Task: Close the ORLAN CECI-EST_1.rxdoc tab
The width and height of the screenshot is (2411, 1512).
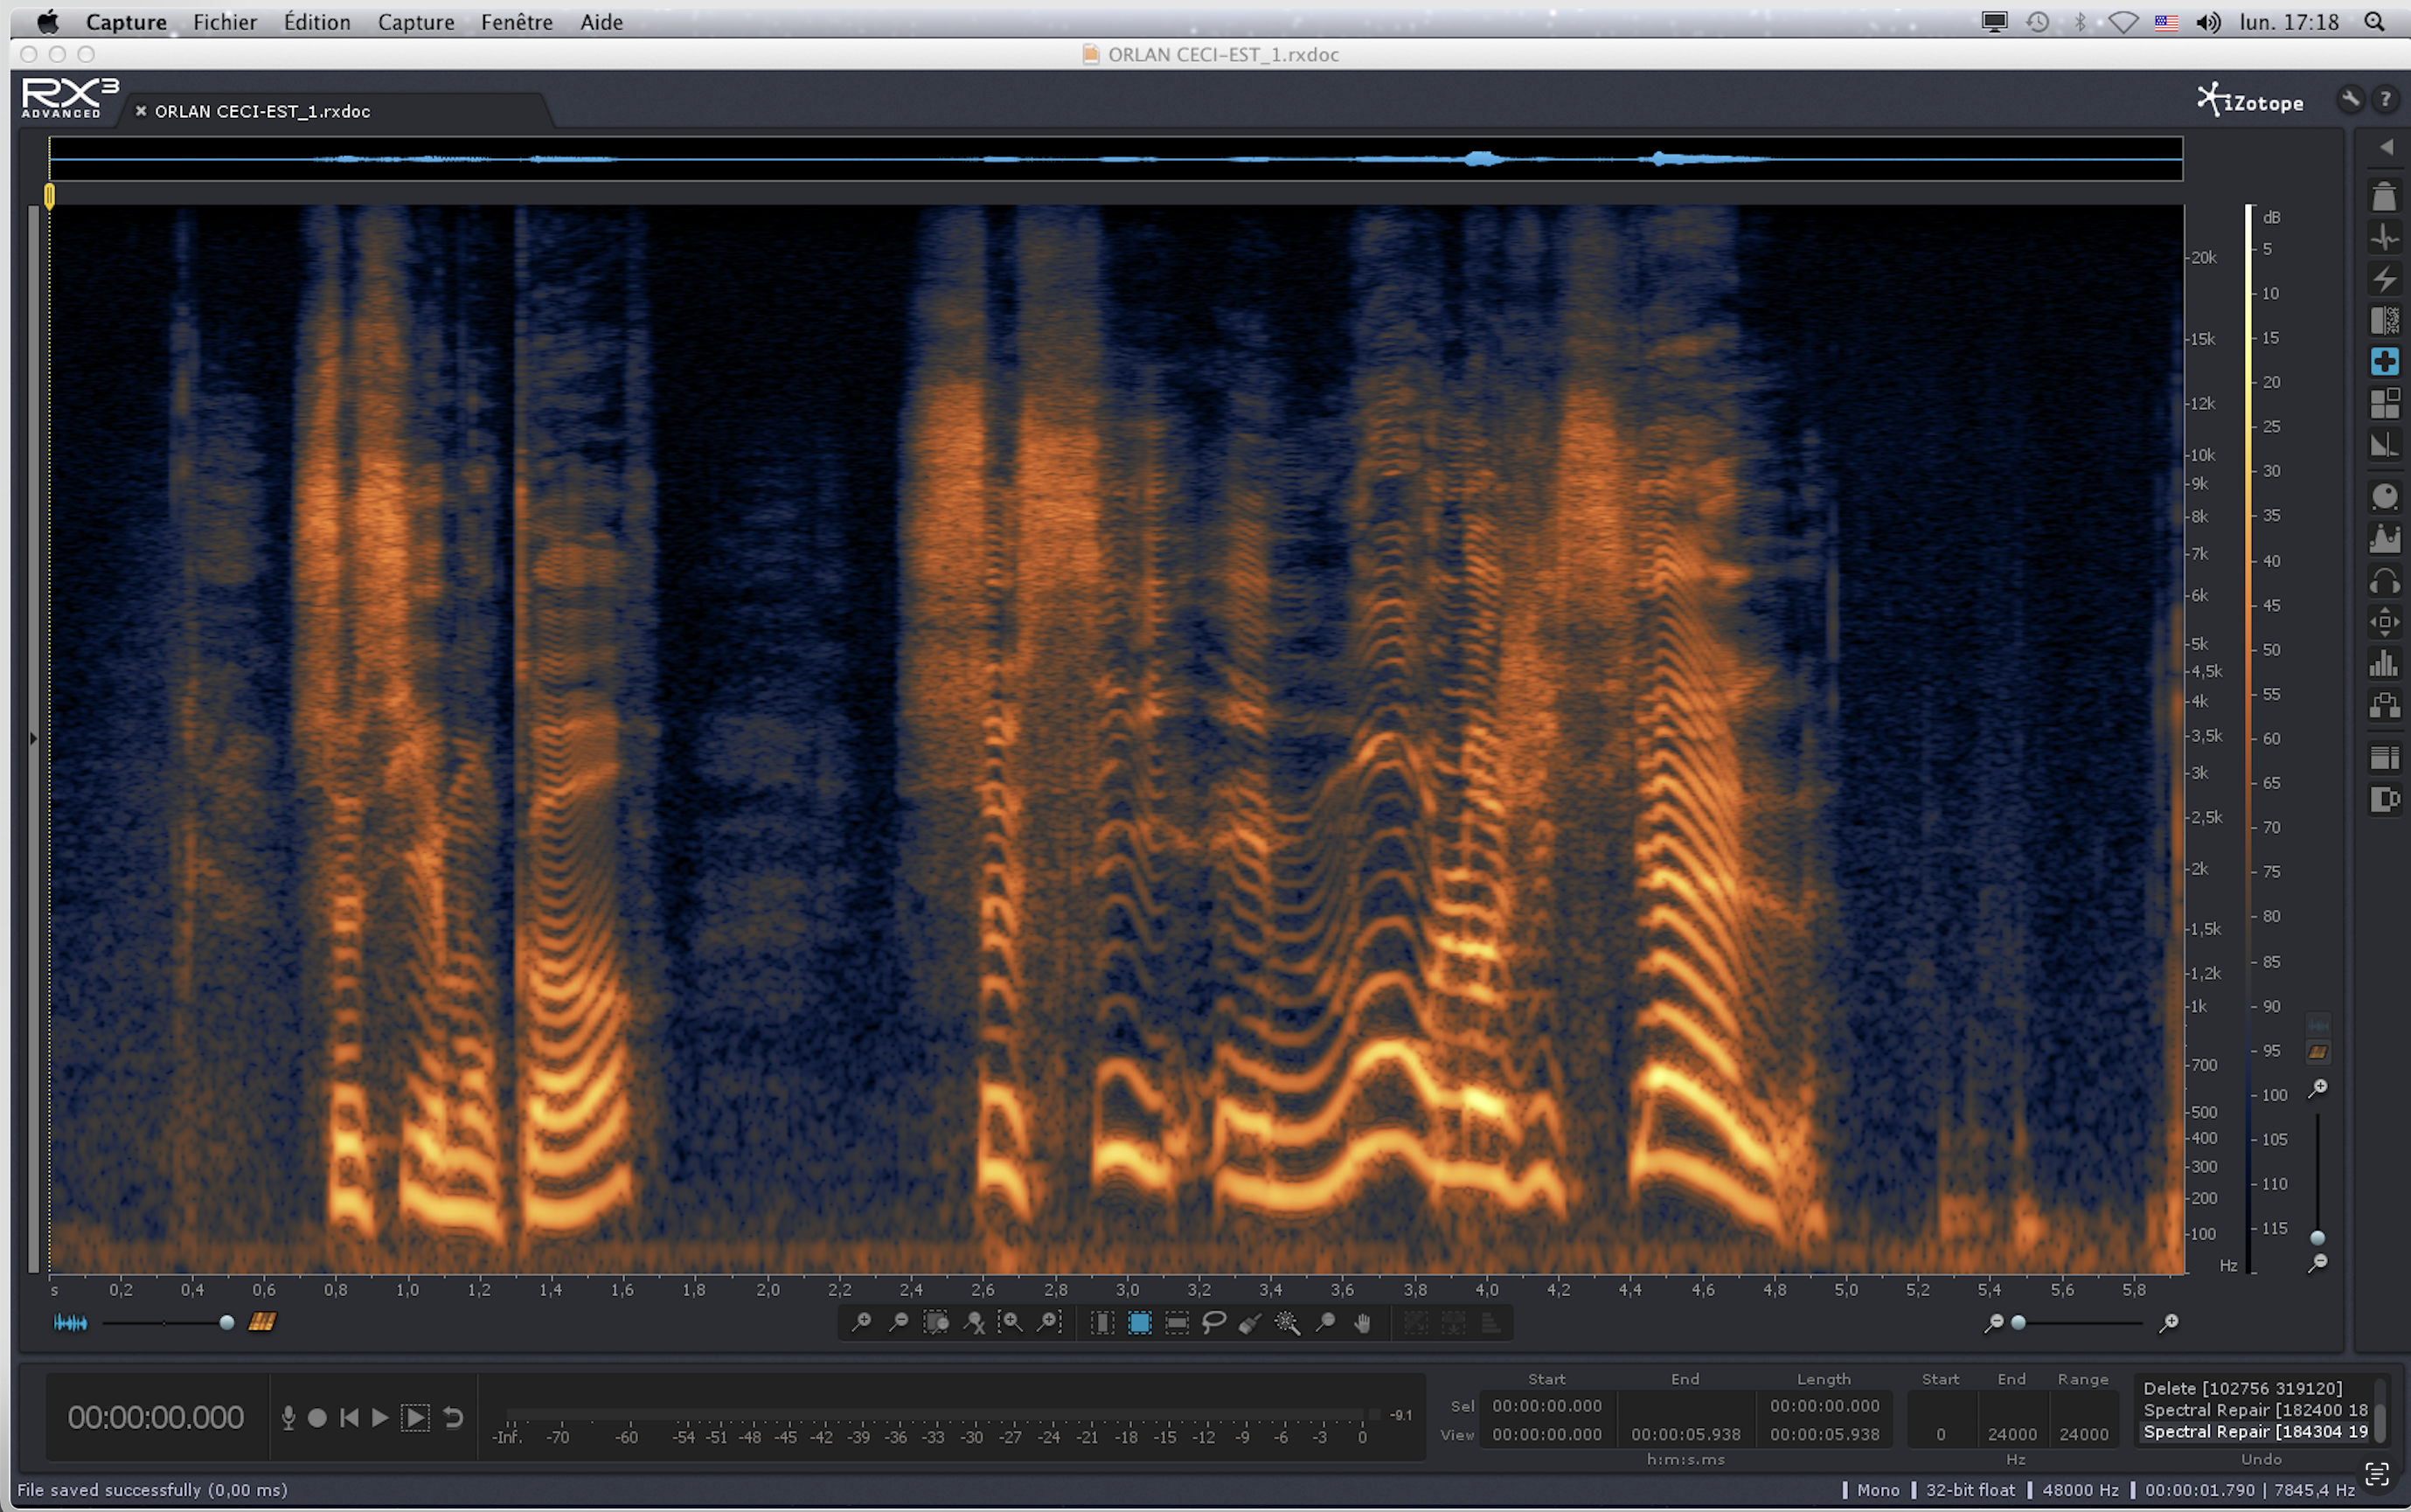Action: pos(141,111)
